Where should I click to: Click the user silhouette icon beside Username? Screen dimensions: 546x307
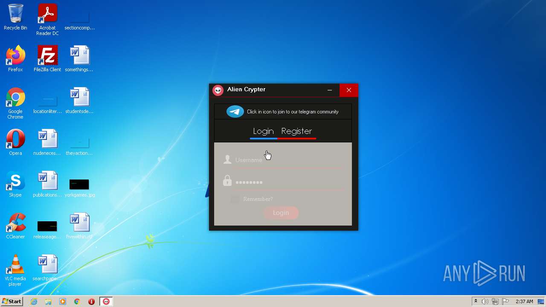coord(227,159)
